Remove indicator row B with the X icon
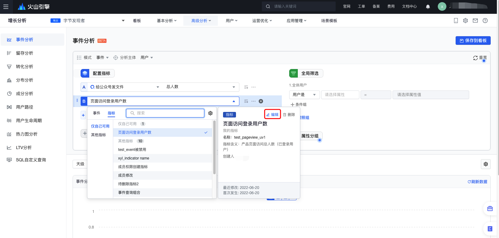The width and height of the screenshot is (499, 238). pos(261,101)
